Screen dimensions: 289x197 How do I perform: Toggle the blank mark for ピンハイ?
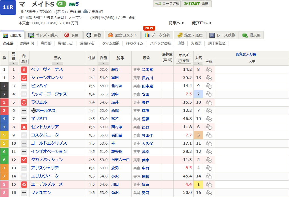point(24,86)
